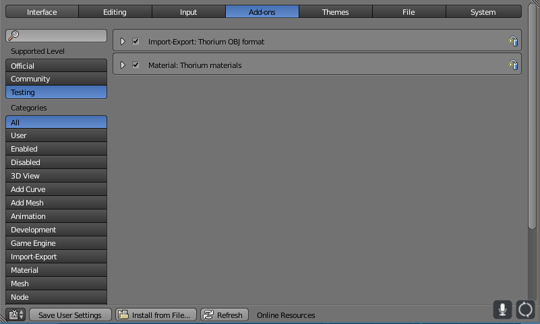Expand the Material Thorium materials details
Image resolution: width=540 pixels, height=324 pixels.
click(123, 65)
